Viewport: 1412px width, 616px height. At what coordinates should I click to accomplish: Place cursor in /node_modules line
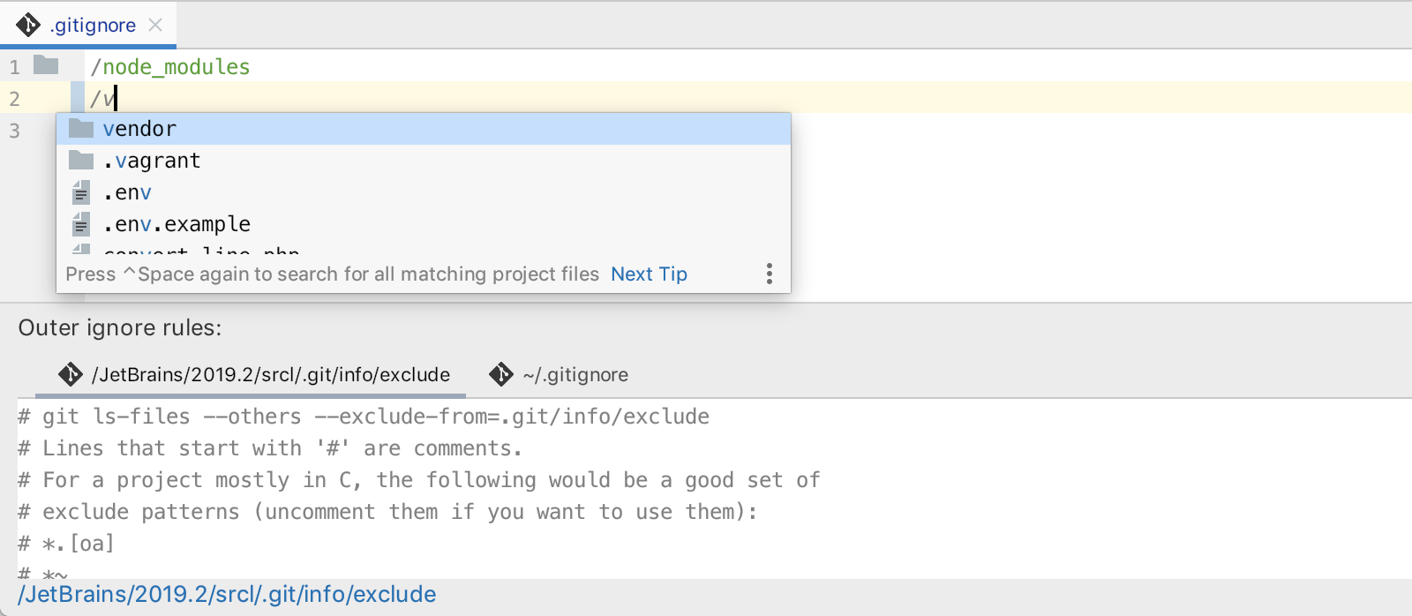point(170,67)
